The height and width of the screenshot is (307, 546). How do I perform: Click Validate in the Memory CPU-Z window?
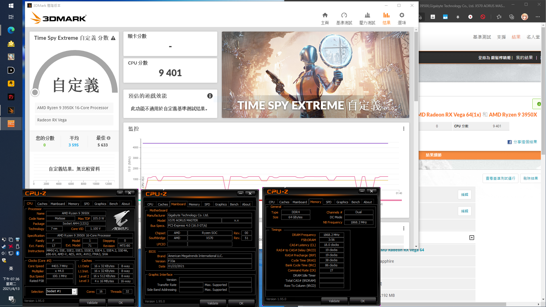tap(334, 301)
